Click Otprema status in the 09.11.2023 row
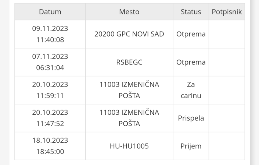Viewport: 259px width, 165px height. coord(191,34)
